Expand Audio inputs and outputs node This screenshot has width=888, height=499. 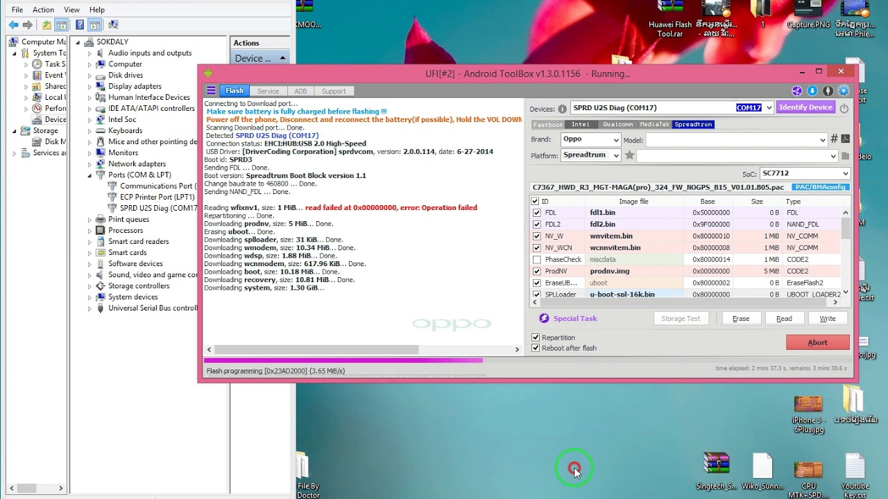click(x=89, y=53)
